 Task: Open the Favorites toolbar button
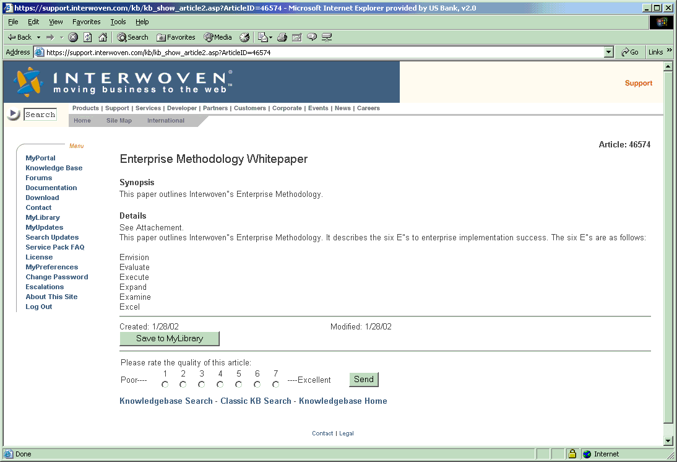tap(176, 37)
